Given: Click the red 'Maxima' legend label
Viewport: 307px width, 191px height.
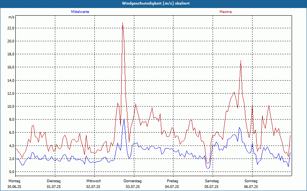Looking at the screenshot, I should (x=226, y=12).
